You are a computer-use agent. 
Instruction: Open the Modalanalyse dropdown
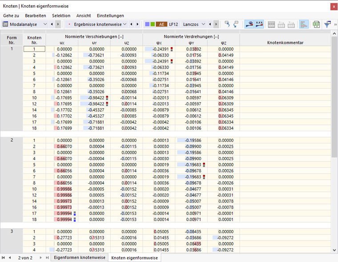45,24
